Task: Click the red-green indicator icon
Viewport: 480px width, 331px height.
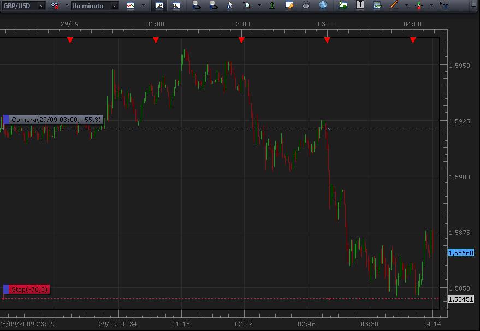Action: pos(418,5)
